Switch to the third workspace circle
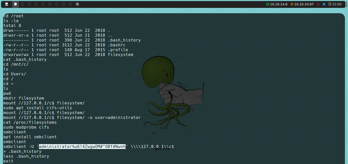This screenshot has width=348, height=164. (29, 4)
